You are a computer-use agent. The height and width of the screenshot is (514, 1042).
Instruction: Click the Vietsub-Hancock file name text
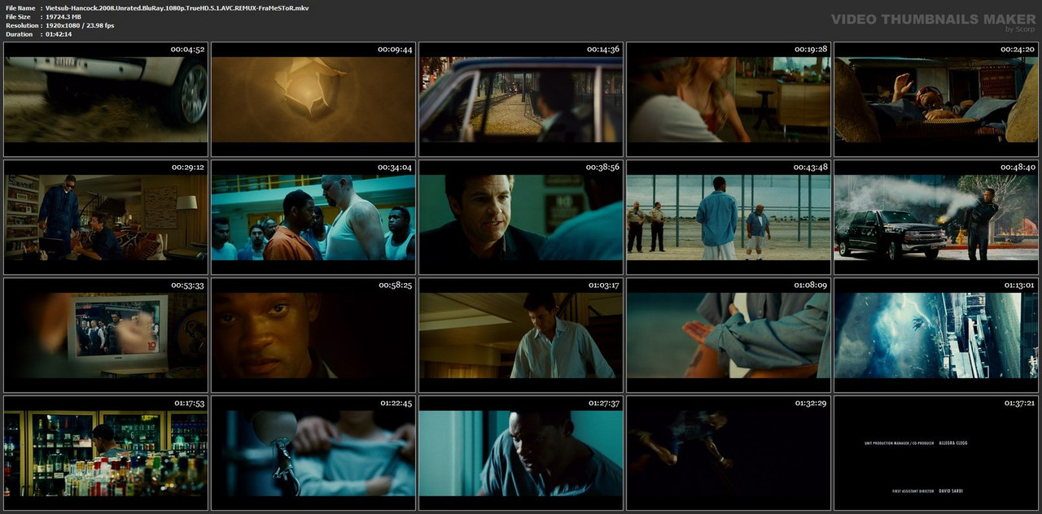[177, 8]
